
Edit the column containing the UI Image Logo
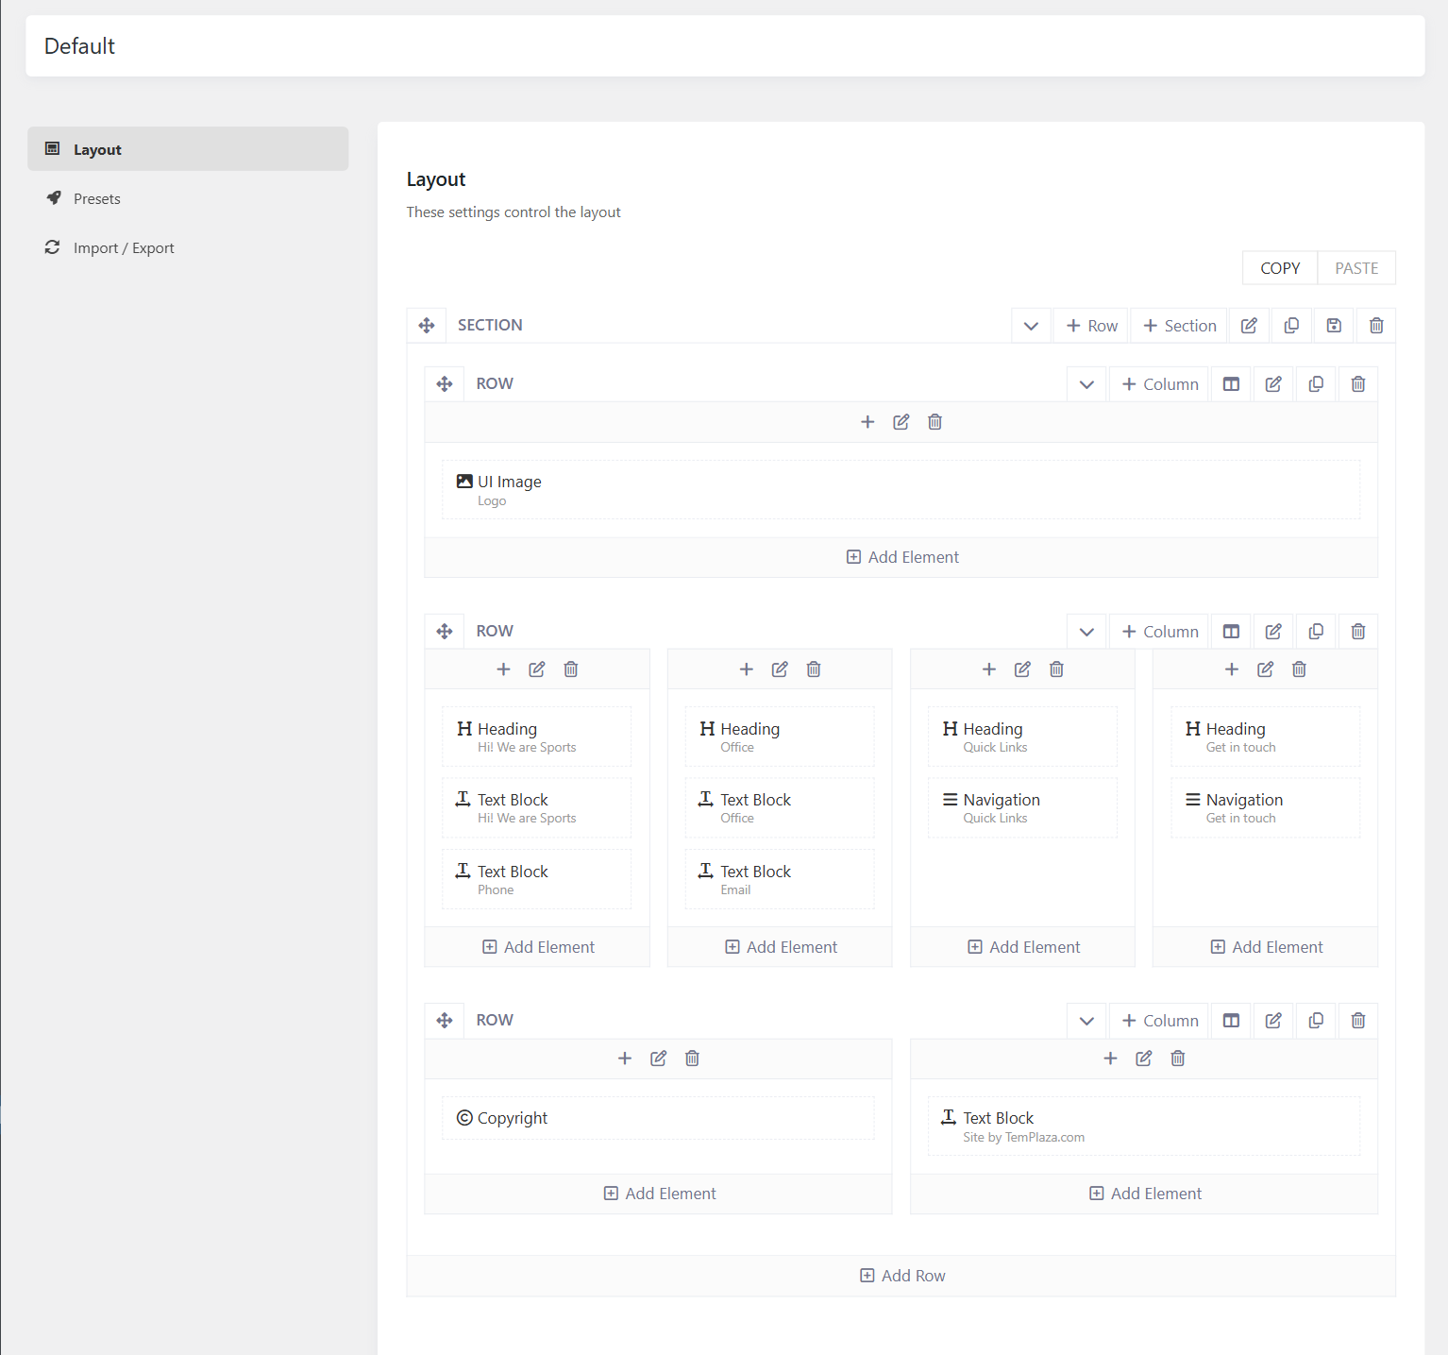901,421
